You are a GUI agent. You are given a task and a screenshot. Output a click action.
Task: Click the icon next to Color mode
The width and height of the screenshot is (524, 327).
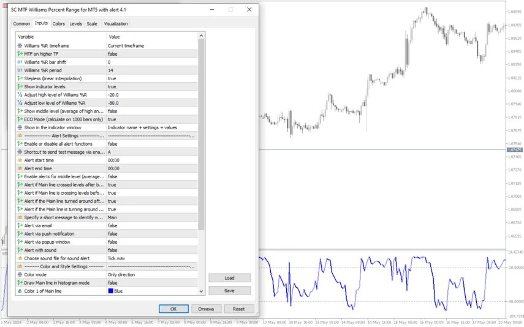pos(20,275)
